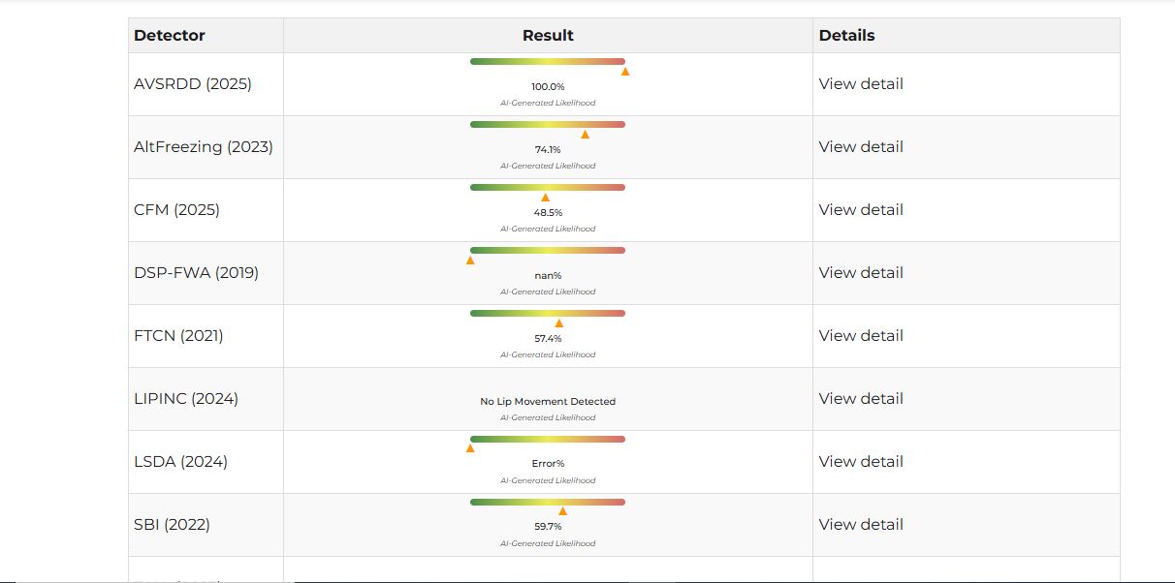Open View detail for CFM (2025)
Viewport: 1175px width, 583px height.
[861, 210]
